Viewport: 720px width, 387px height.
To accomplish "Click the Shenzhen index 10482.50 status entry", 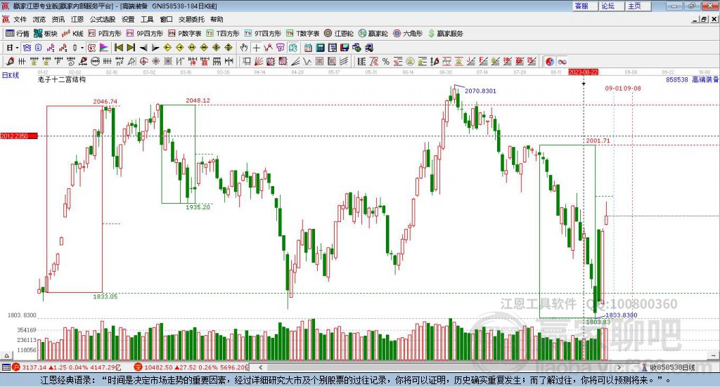I will click(x=191, y=367).
